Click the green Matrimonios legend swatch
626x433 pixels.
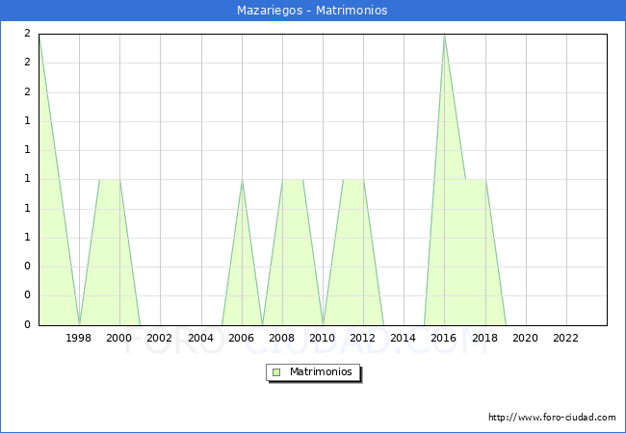276,371
